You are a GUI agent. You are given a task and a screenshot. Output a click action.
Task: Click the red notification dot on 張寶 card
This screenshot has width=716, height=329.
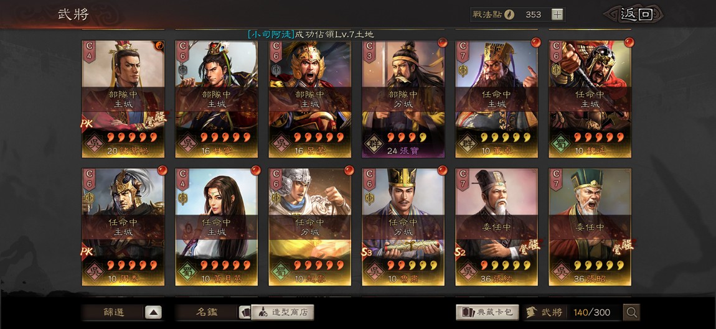pyautogui.click(x=442, y=42)
